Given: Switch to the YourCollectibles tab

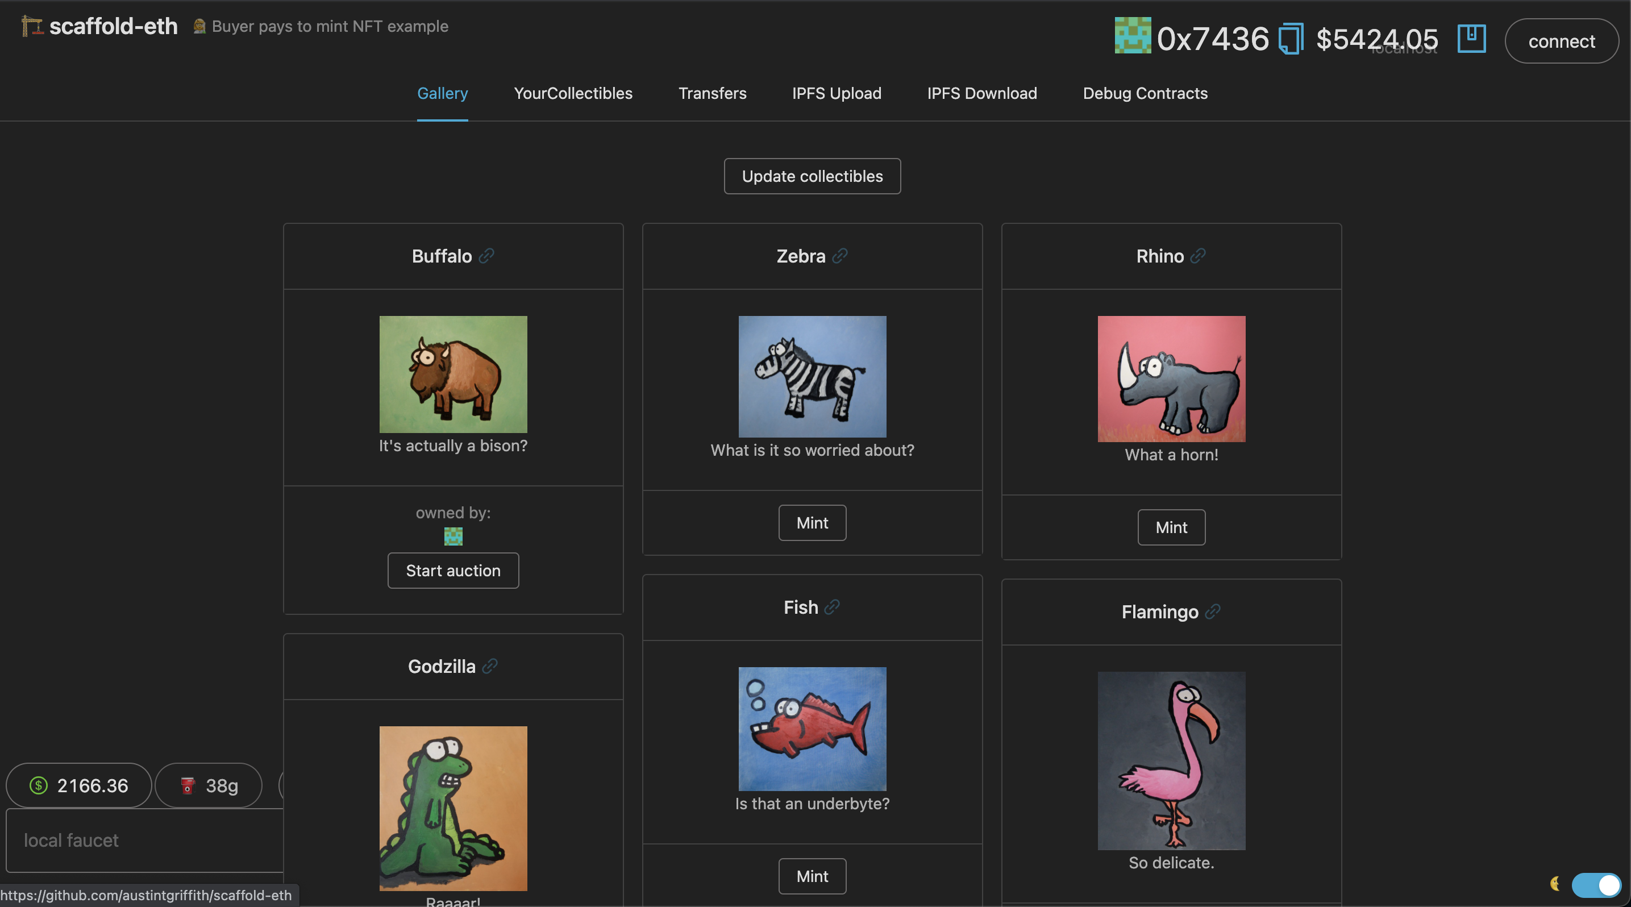Looking at the screenshot, I should [x=573, y=93].
